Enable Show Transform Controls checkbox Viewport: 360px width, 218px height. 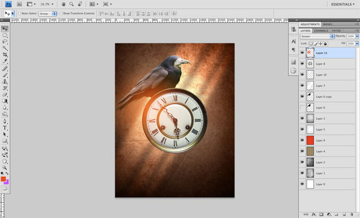click(x=61, y=14)
